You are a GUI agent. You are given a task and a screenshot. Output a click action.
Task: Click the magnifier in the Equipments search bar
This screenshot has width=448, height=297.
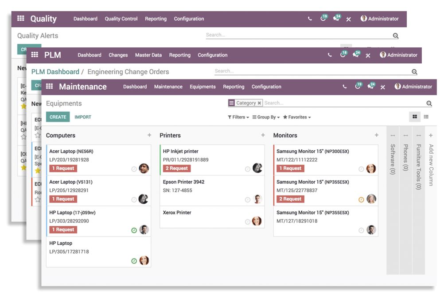[x=429, y=103]
